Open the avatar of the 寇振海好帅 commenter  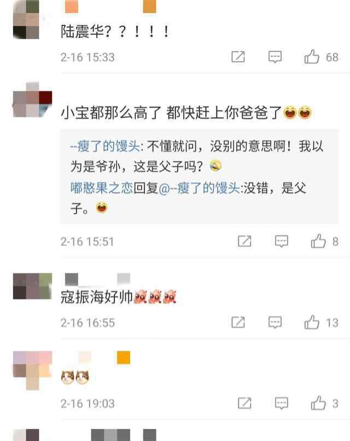click(32, 286)
